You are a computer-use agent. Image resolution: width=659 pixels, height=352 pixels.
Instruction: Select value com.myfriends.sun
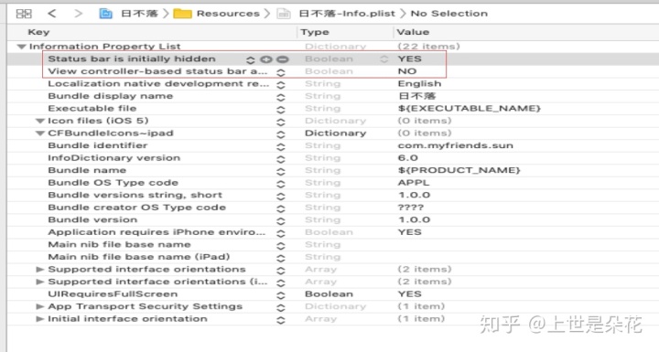pos(456,145)
